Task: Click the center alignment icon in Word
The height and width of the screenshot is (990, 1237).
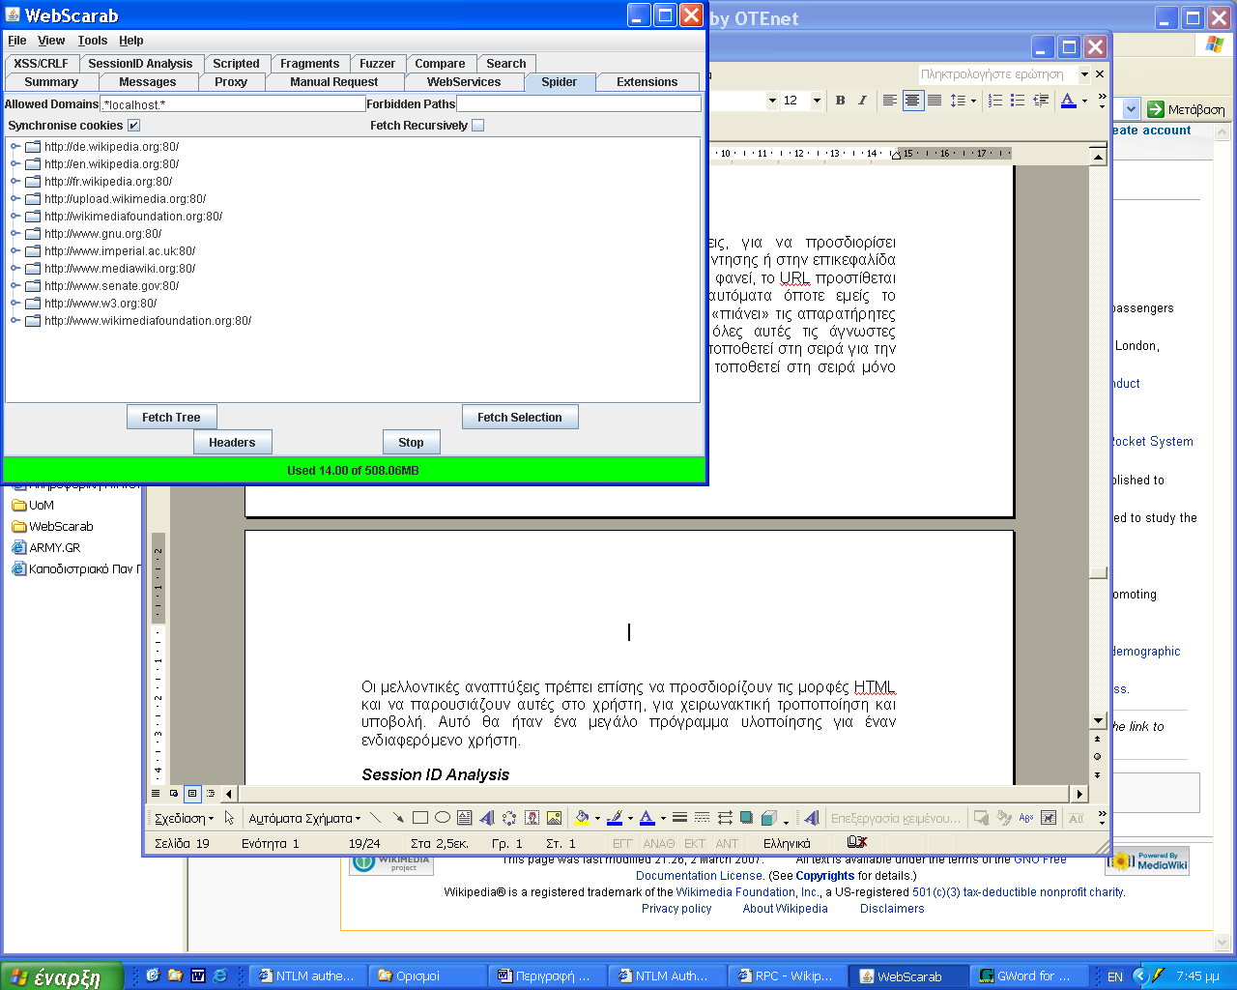Action: [x=912, y=101]
